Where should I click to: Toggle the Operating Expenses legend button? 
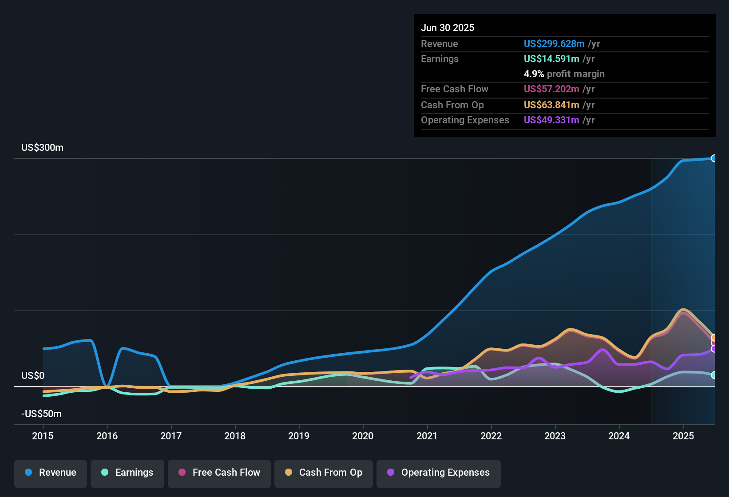coord(439,473)
